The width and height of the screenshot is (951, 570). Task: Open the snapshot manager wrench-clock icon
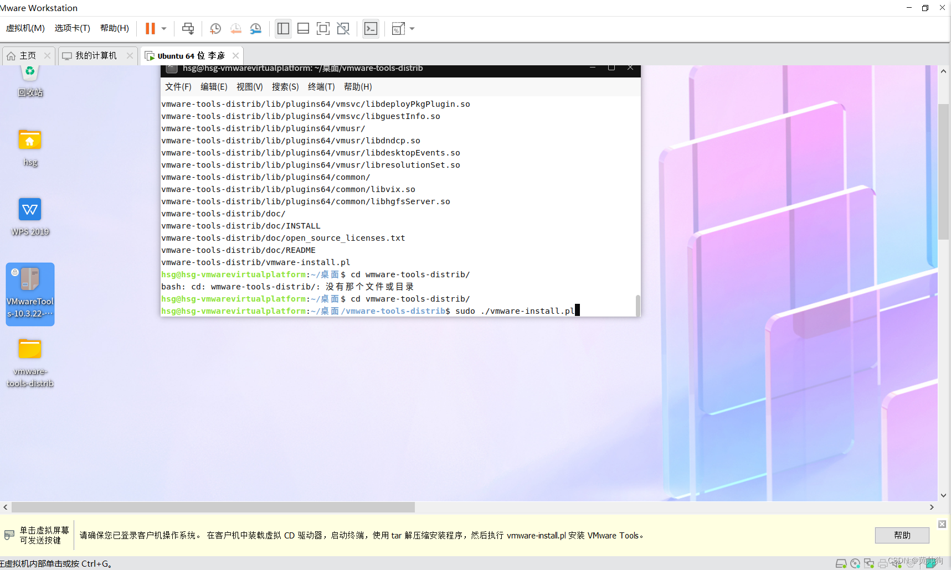(256, 28)
